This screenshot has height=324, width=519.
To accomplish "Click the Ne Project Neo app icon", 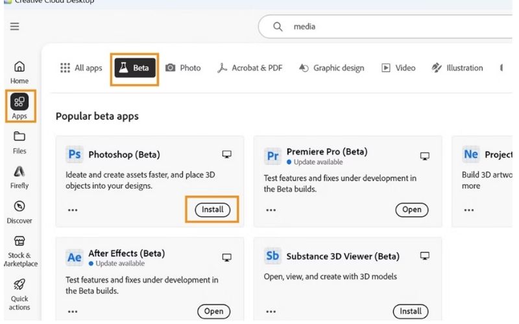I will tap(471, 154).
